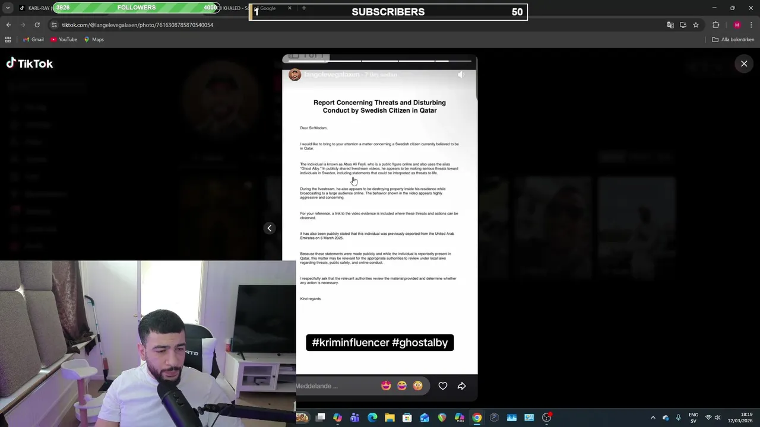Open the apps grid in bookmarks bar

(8, 40)
